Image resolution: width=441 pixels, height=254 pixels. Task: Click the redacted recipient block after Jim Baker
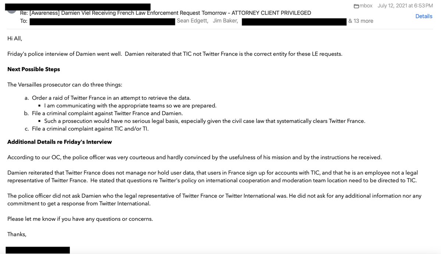click(294, 21)
